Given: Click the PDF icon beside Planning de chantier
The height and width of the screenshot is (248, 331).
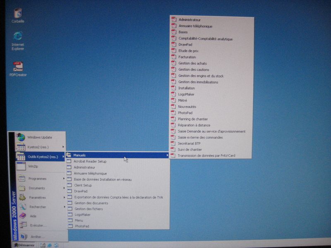Looking at the screenshot, I should (173, 119).
